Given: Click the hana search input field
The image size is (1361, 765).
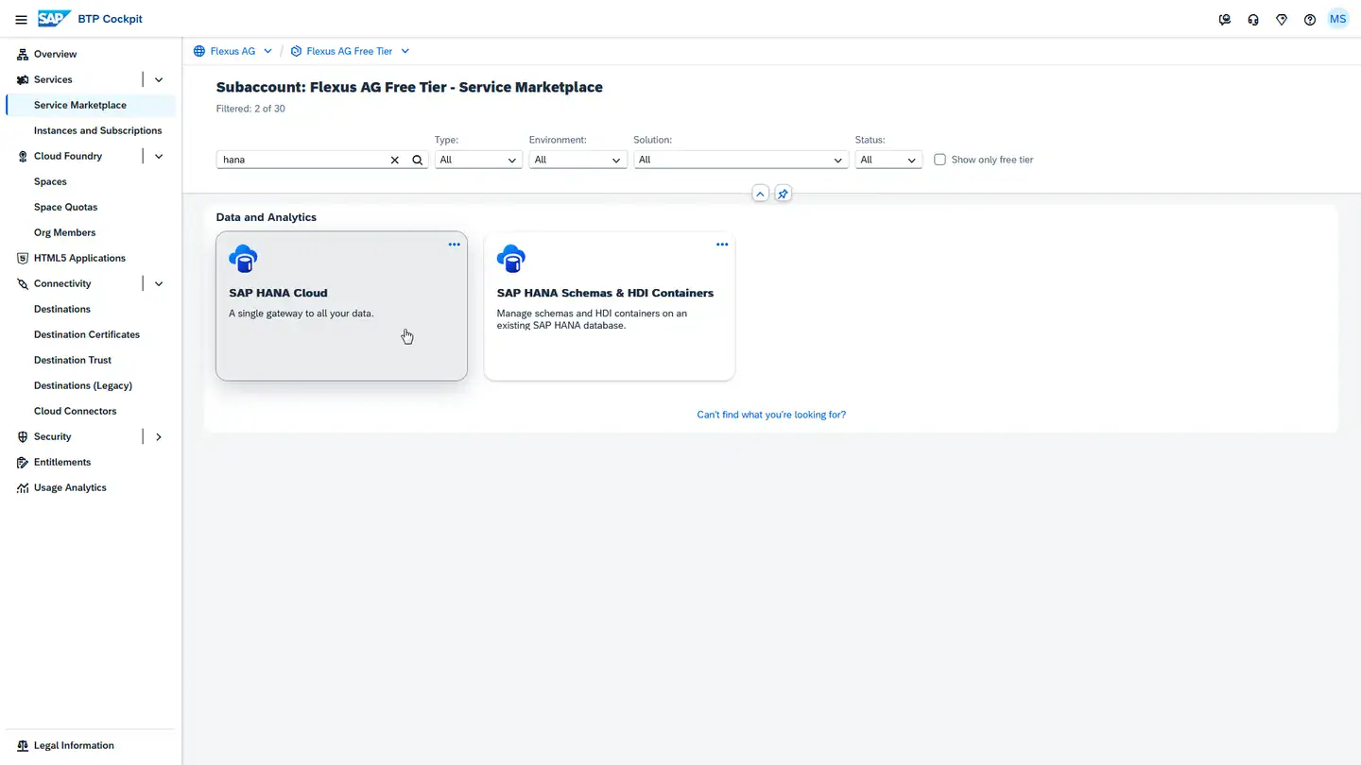Looking at the screenshot, I should [302, 161].
